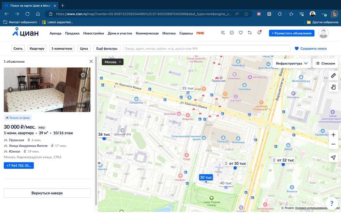341x213 pixels.
Task: Click the geolocation arrow on the map
Action: tap(333, 157)
